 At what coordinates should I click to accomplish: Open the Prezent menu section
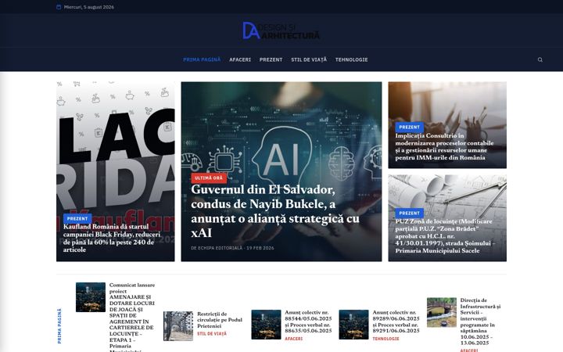(271, 59)
